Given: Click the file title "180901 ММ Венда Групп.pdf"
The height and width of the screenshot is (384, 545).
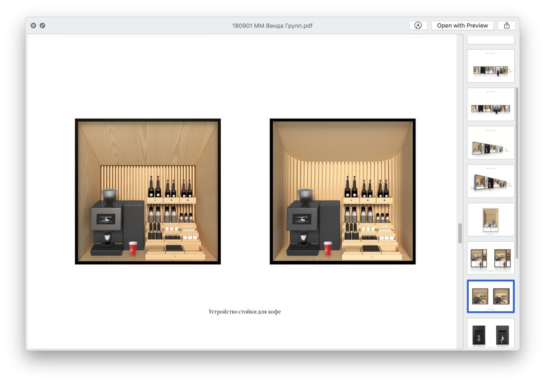Looking at the screenshot, I should pyautogui.click(x=272, y=26).
